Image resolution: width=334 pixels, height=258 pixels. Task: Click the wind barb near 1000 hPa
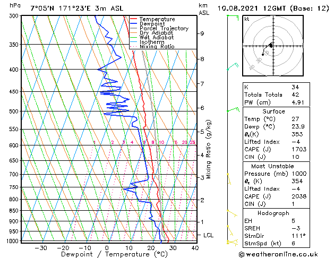pos(230,242)
